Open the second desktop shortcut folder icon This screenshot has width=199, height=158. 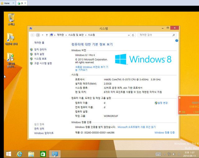11,39
